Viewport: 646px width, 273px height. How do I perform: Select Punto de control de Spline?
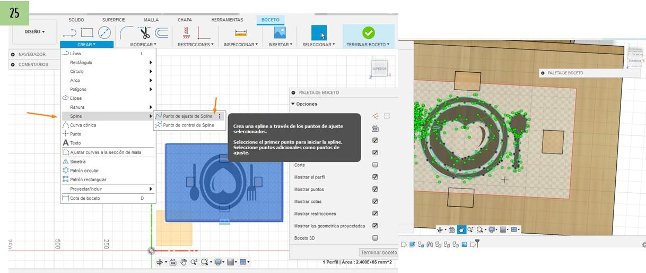click(188, 125)
